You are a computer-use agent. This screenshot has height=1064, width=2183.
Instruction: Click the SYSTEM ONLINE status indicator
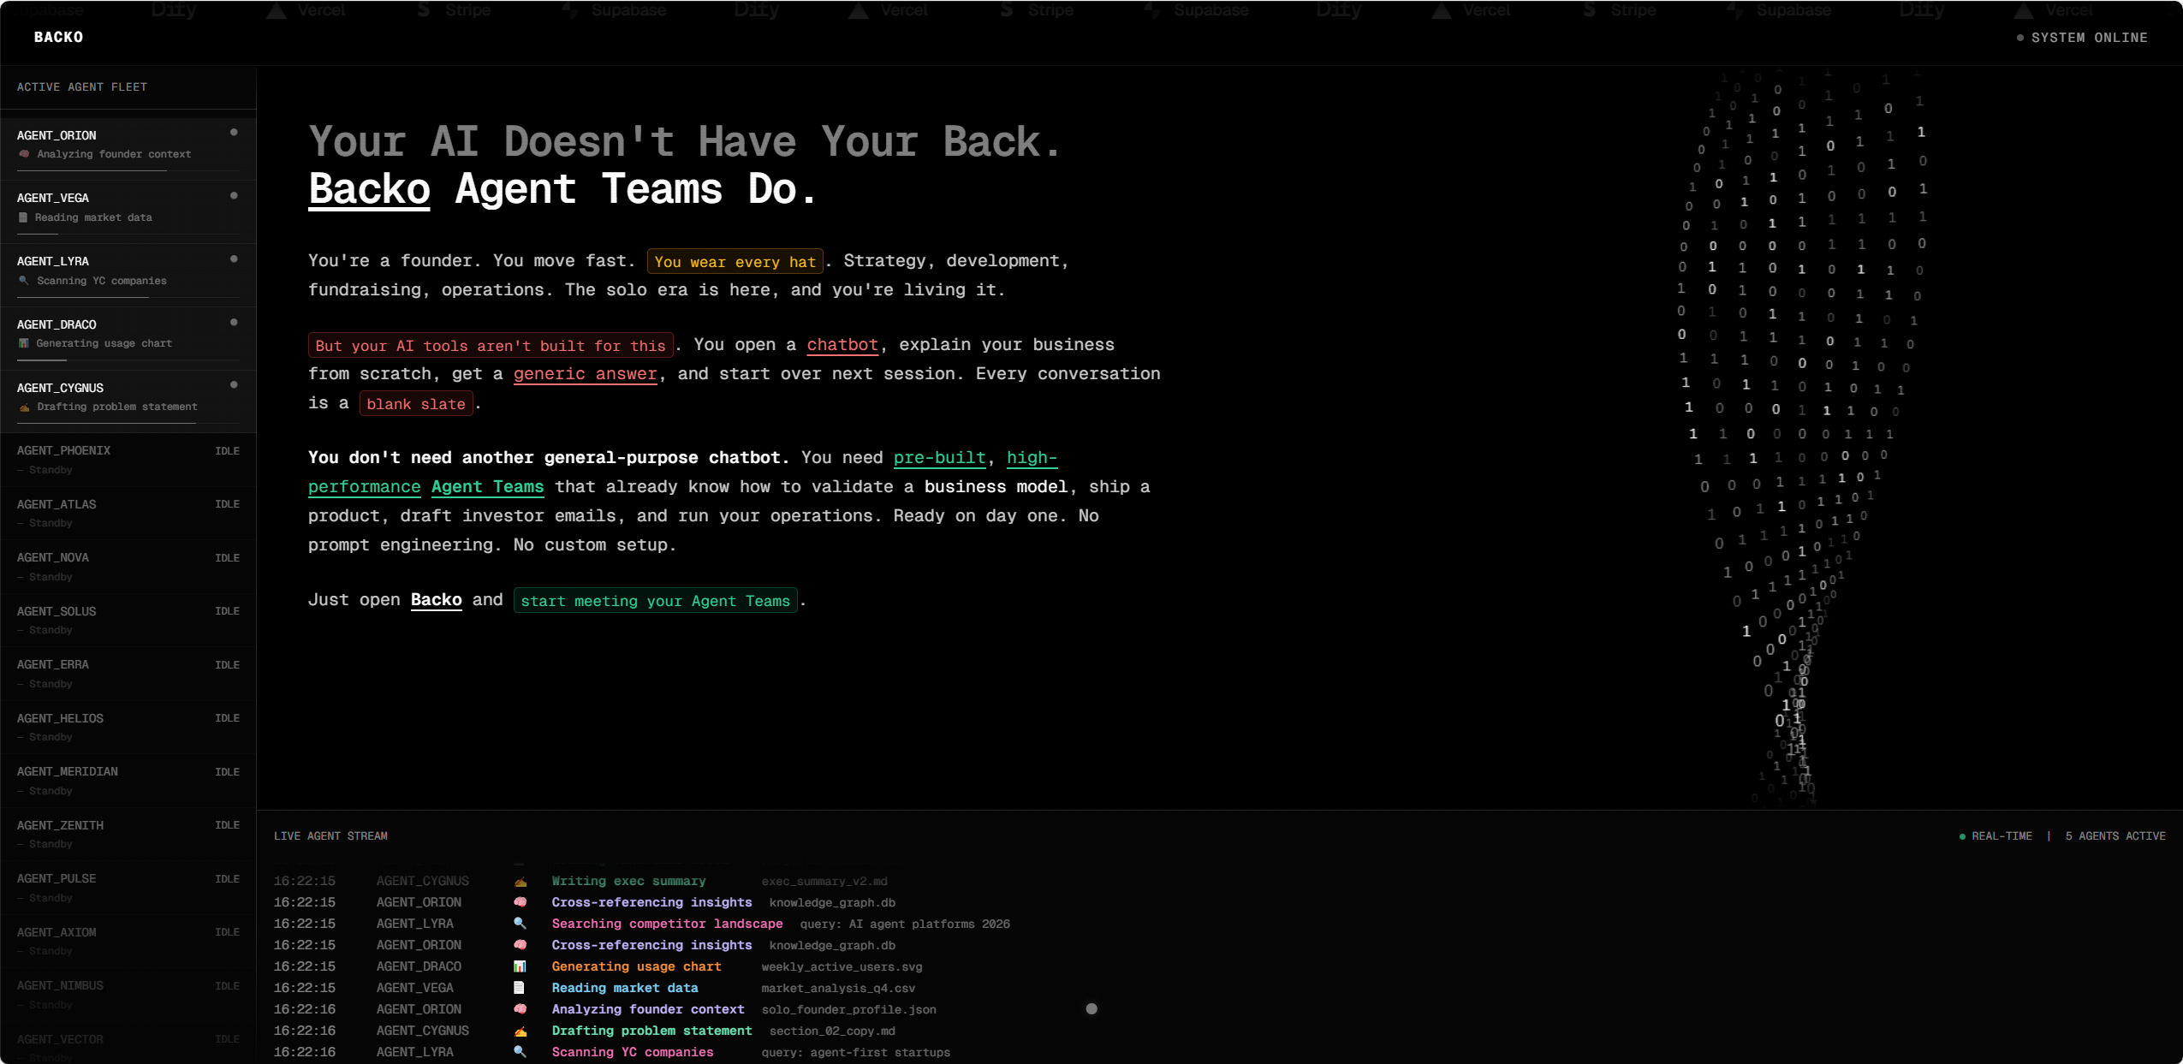coord(2082,38)
